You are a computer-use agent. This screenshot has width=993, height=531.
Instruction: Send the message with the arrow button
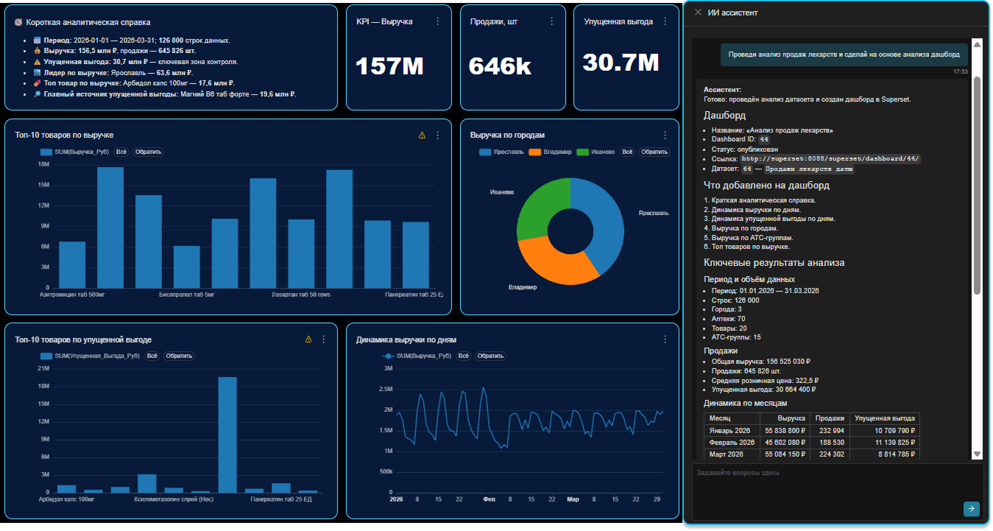972,508
